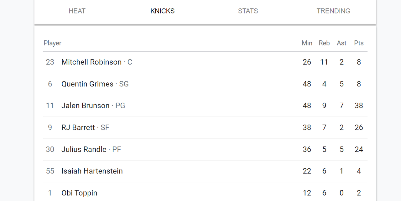
Task: Click Jalen Brunson's 38 points value
Action: coord(359,106)
